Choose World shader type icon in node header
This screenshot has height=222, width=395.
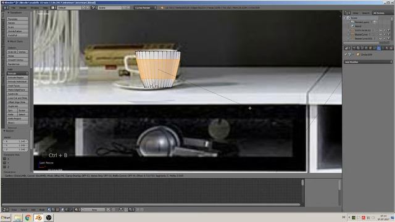click(x=67, y=210)
